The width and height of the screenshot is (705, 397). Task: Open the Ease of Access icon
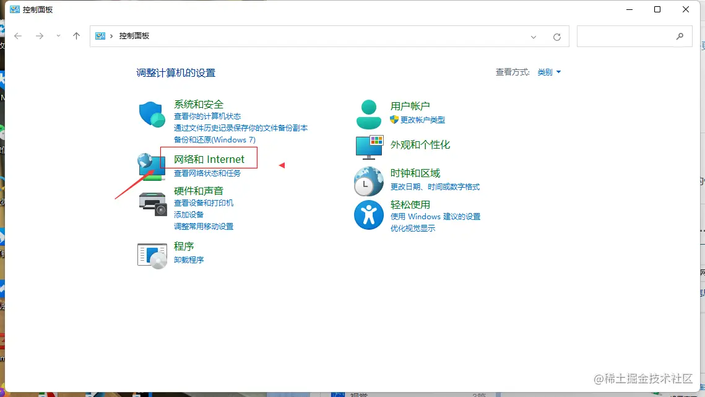point(369,215)
